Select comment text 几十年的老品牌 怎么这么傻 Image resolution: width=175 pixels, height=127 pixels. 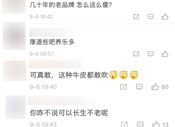[x=71, y=5]
